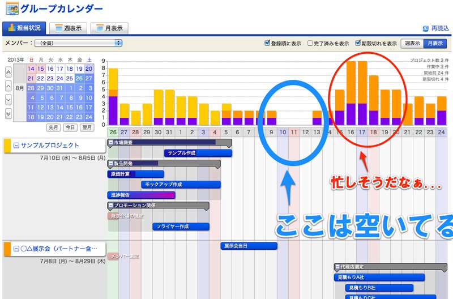Click single up arrow beside mini calendar
The image size is (453, 299).
point(8,86)
